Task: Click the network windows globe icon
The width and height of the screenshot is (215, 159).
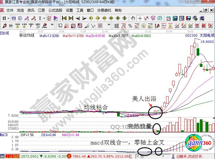Action: [195, 18]
